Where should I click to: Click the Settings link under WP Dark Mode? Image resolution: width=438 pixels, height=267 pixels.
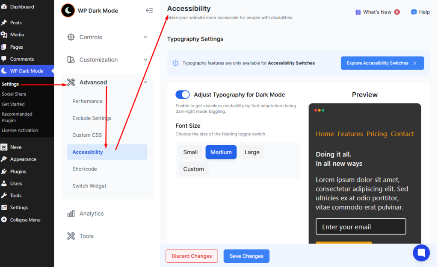pyautogui.click(x=10, y=84)
